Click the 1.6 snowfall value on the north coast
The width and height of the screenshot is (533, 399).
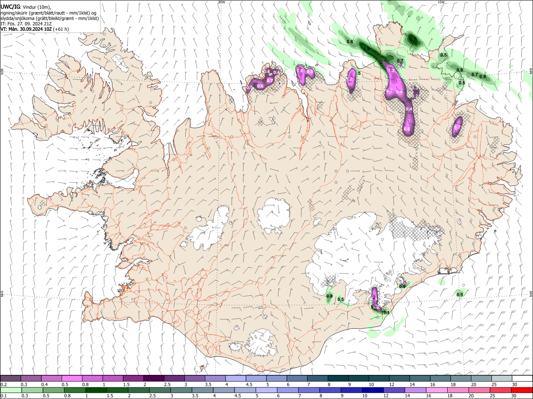pos(300,71)
